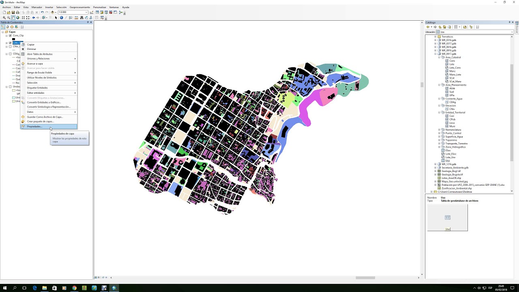List by Selection in Table of Contents
The width and height of the screenshot is (519, 292).
pyautogui.click(x=16, y=27)
